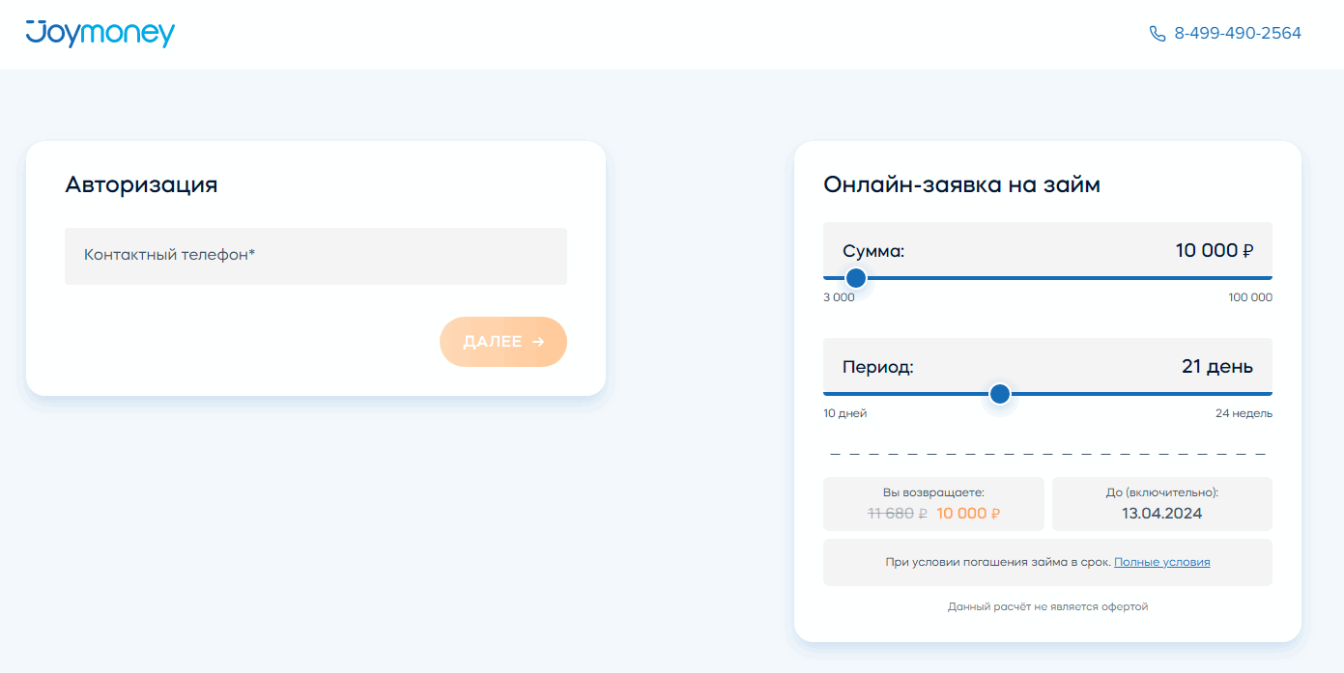Click the Вы возвращаете amount box
This screenshot has width=1344, height=673.
click(933, 504)
